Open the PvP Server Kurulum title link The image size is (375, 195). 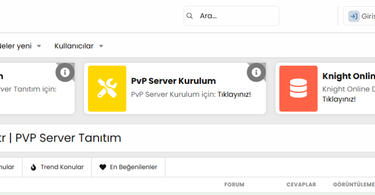coord(173,80)
